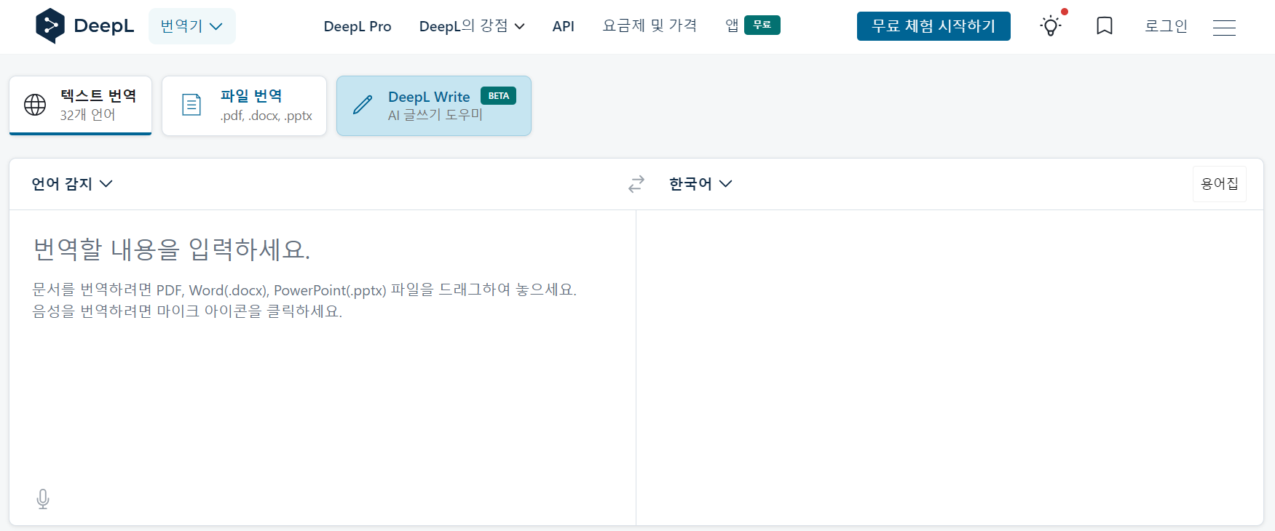
Task: Expand the DeepL의 강점 menu
Action: (472, 26)
